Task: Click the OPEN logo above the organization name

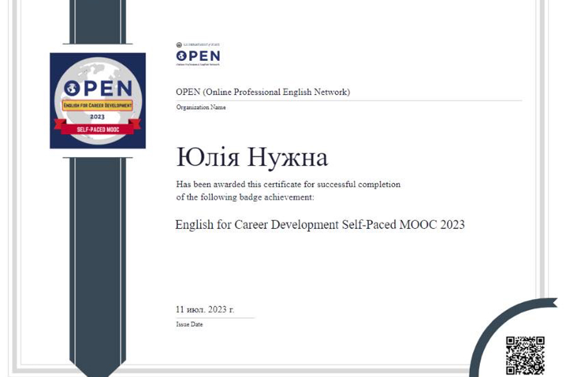Action: [x=198, y=57]
